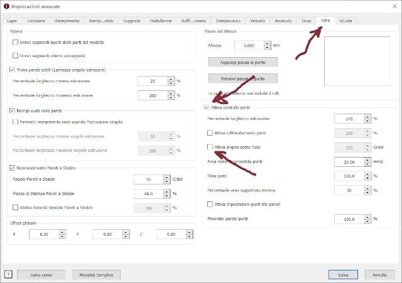402x283 pixels.
Task: Open the Ooze tab
Action: (307, 21)
